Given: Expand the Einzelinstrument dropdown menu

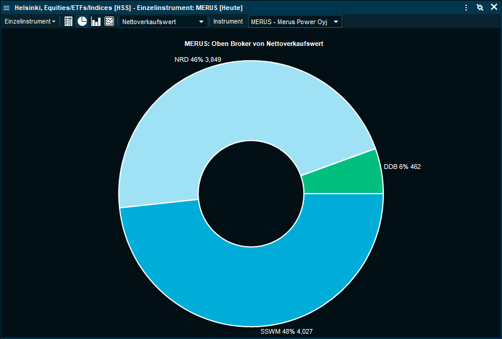Looking at the screenshot, I should click(x=30, y=21).
